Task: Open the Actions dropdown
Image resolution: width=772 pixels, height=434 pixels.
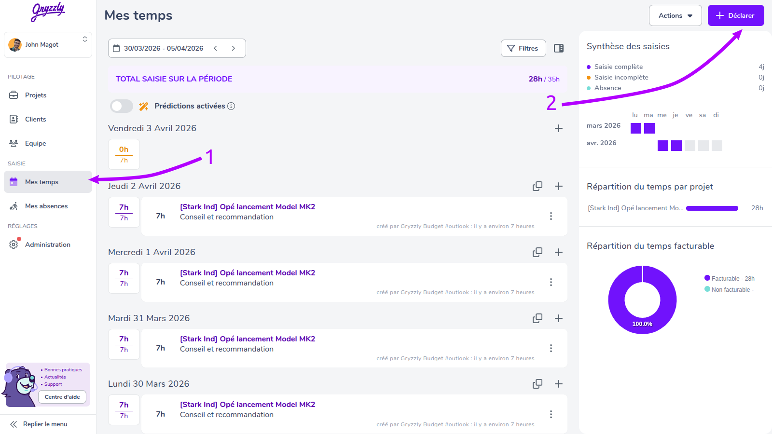Action: coord(675,15)
